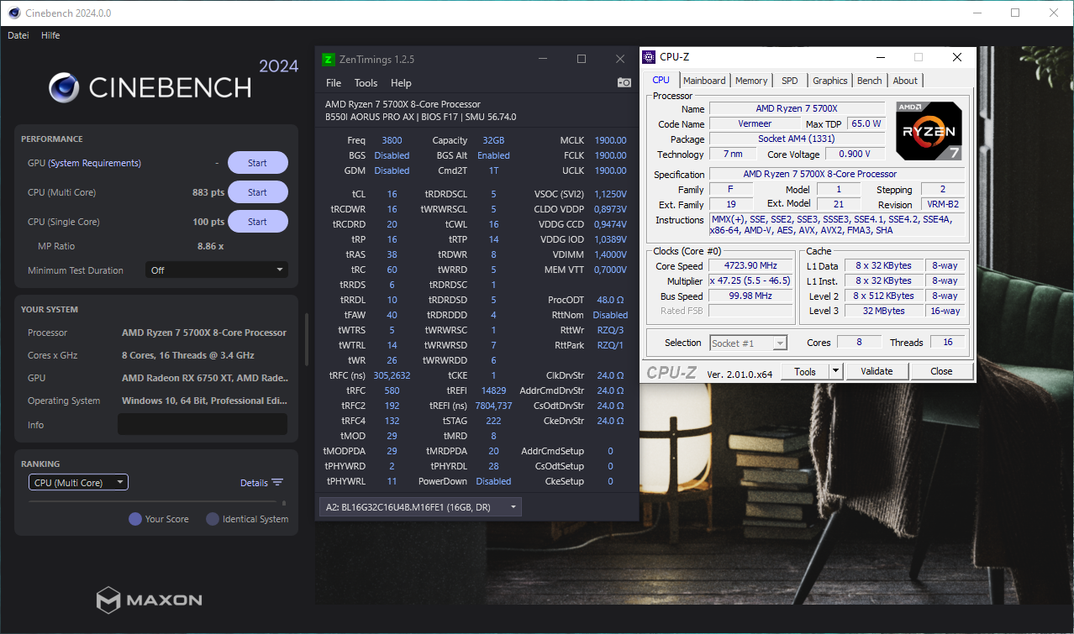The width and height of the screenshot is (1074, 634).
Task: Open the Minimum Test Duration dropdown
Action: coord(217,270)
